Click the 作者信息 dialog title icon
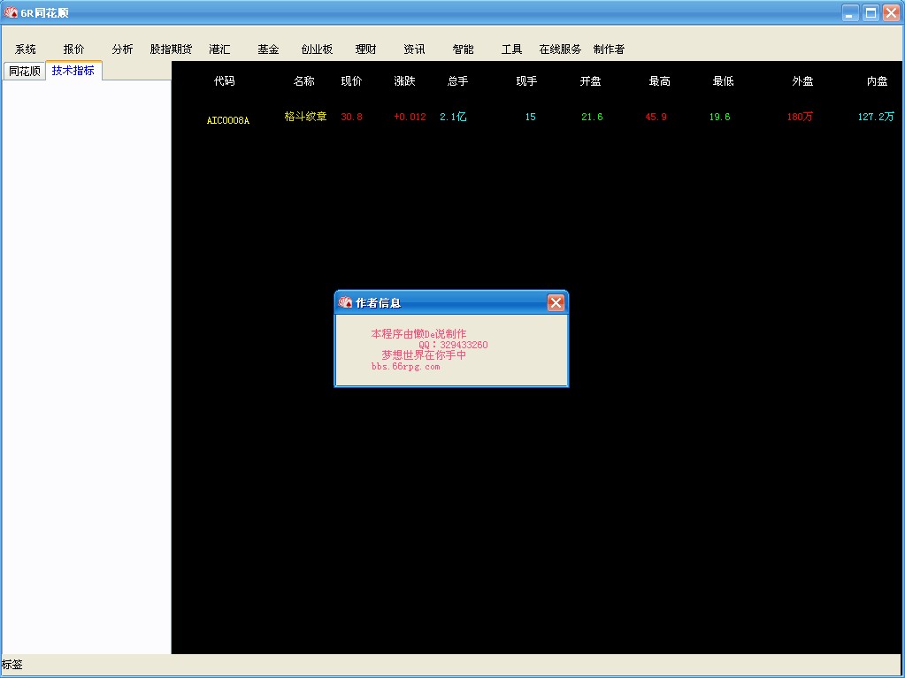 [345, 302]
